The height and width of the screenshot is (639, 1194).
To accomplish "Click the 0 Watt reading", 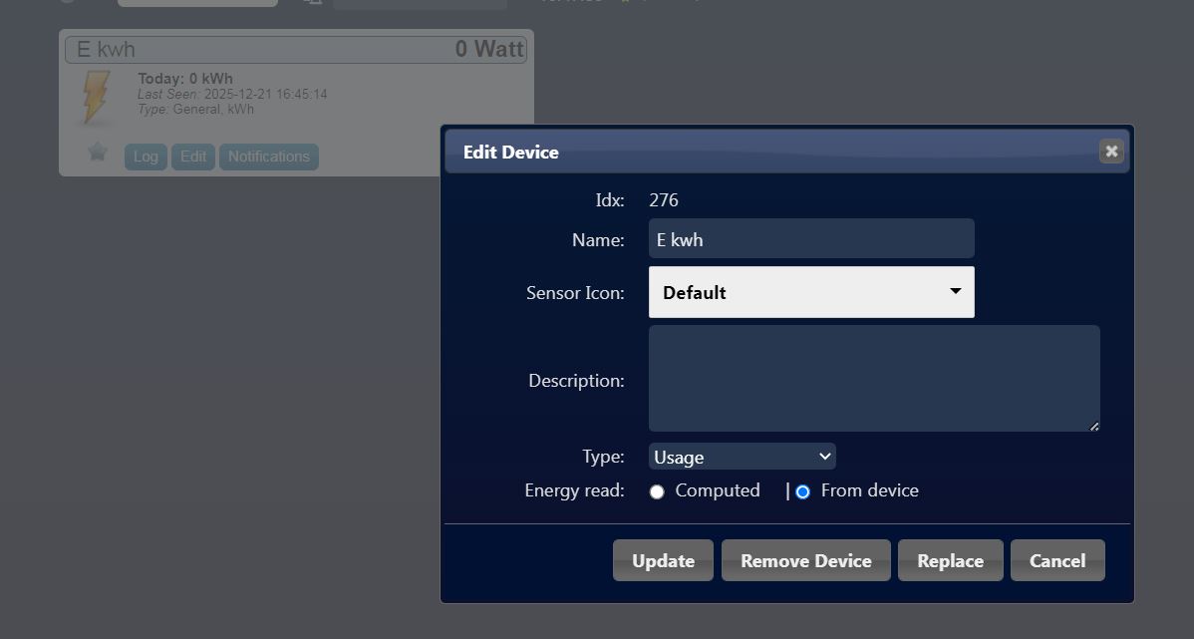I will point(488,49).
